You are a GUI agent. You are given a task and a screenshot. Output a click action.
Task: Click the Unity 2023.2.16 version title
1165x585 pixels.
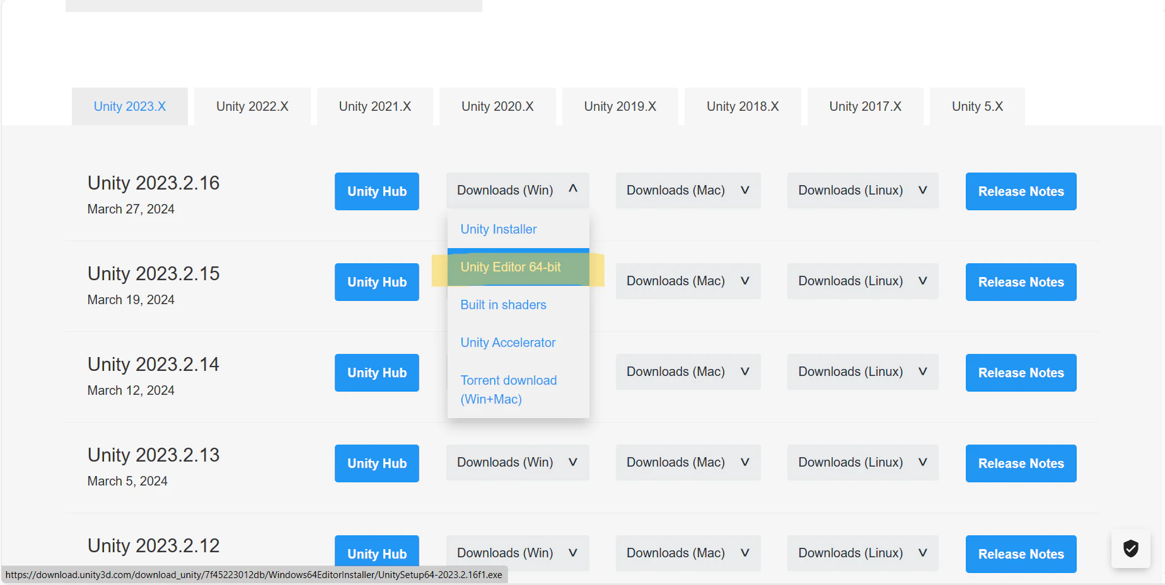(154, 183)
